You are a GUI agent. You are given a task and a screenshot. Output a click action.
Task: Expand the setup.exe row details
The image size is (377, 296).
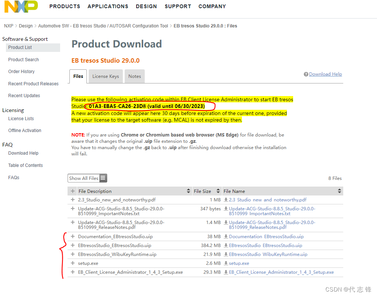73,263
